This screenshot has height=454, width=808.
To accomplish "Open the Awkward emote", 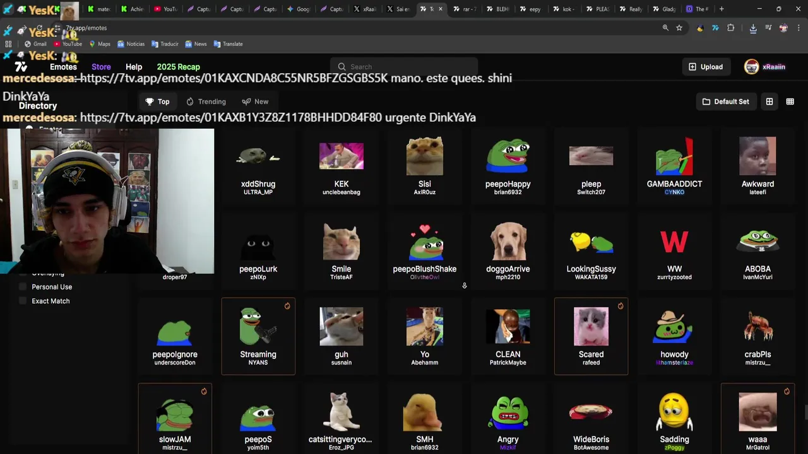I will tap(757, 165).
